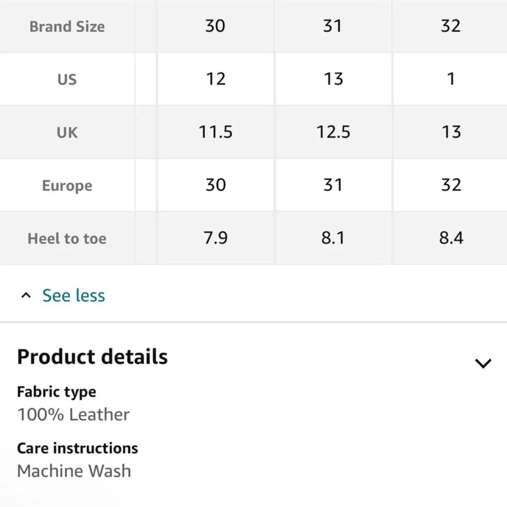
Task: Click the UK row label
Action: coord(67,132)
